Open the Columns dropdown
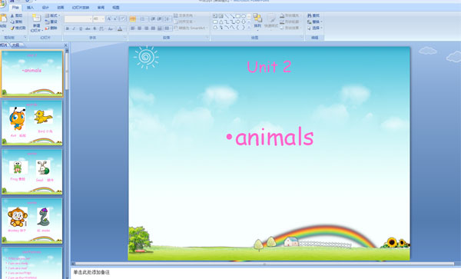Viewport: 461px width, 279px height. (167, 28)
